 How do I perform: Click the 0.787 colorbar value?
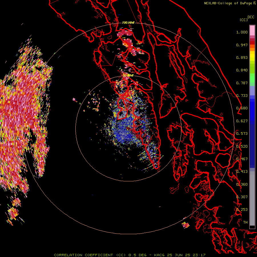coord(242,83)
